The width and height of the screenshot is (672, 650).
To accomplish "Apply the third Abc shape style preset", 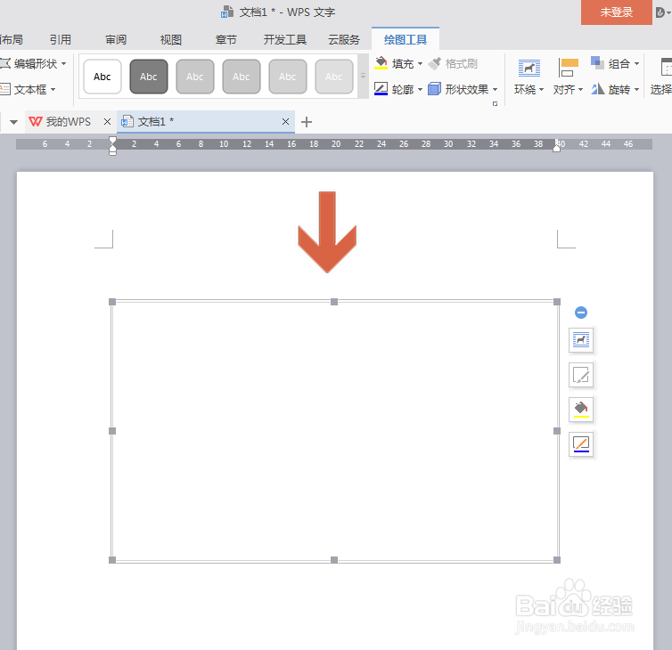I will pyautogui.click(x=195, y=77).
